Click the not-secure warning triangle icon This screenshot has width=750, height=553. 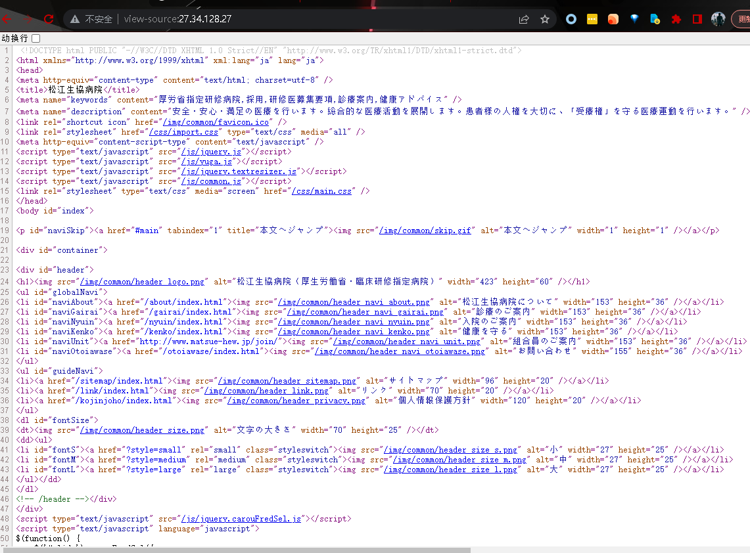pos(75,19)
